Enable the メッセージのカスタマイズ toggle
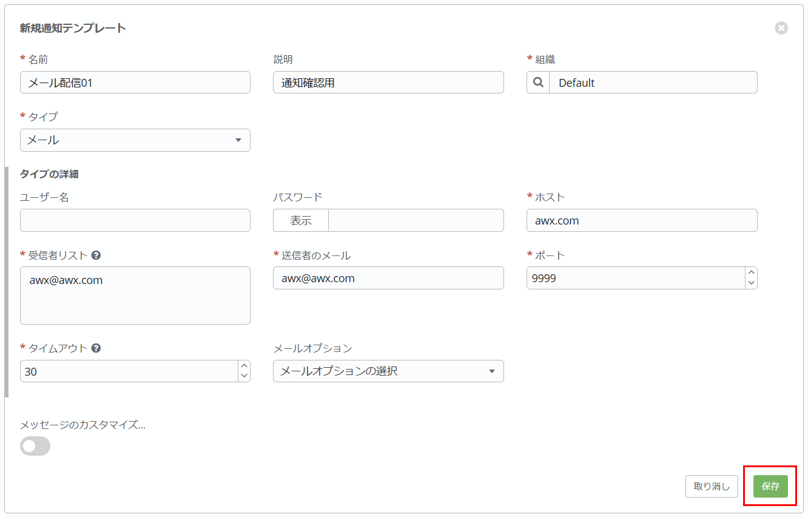This screenshot has height=517, width=808. [x=35, y=446]
